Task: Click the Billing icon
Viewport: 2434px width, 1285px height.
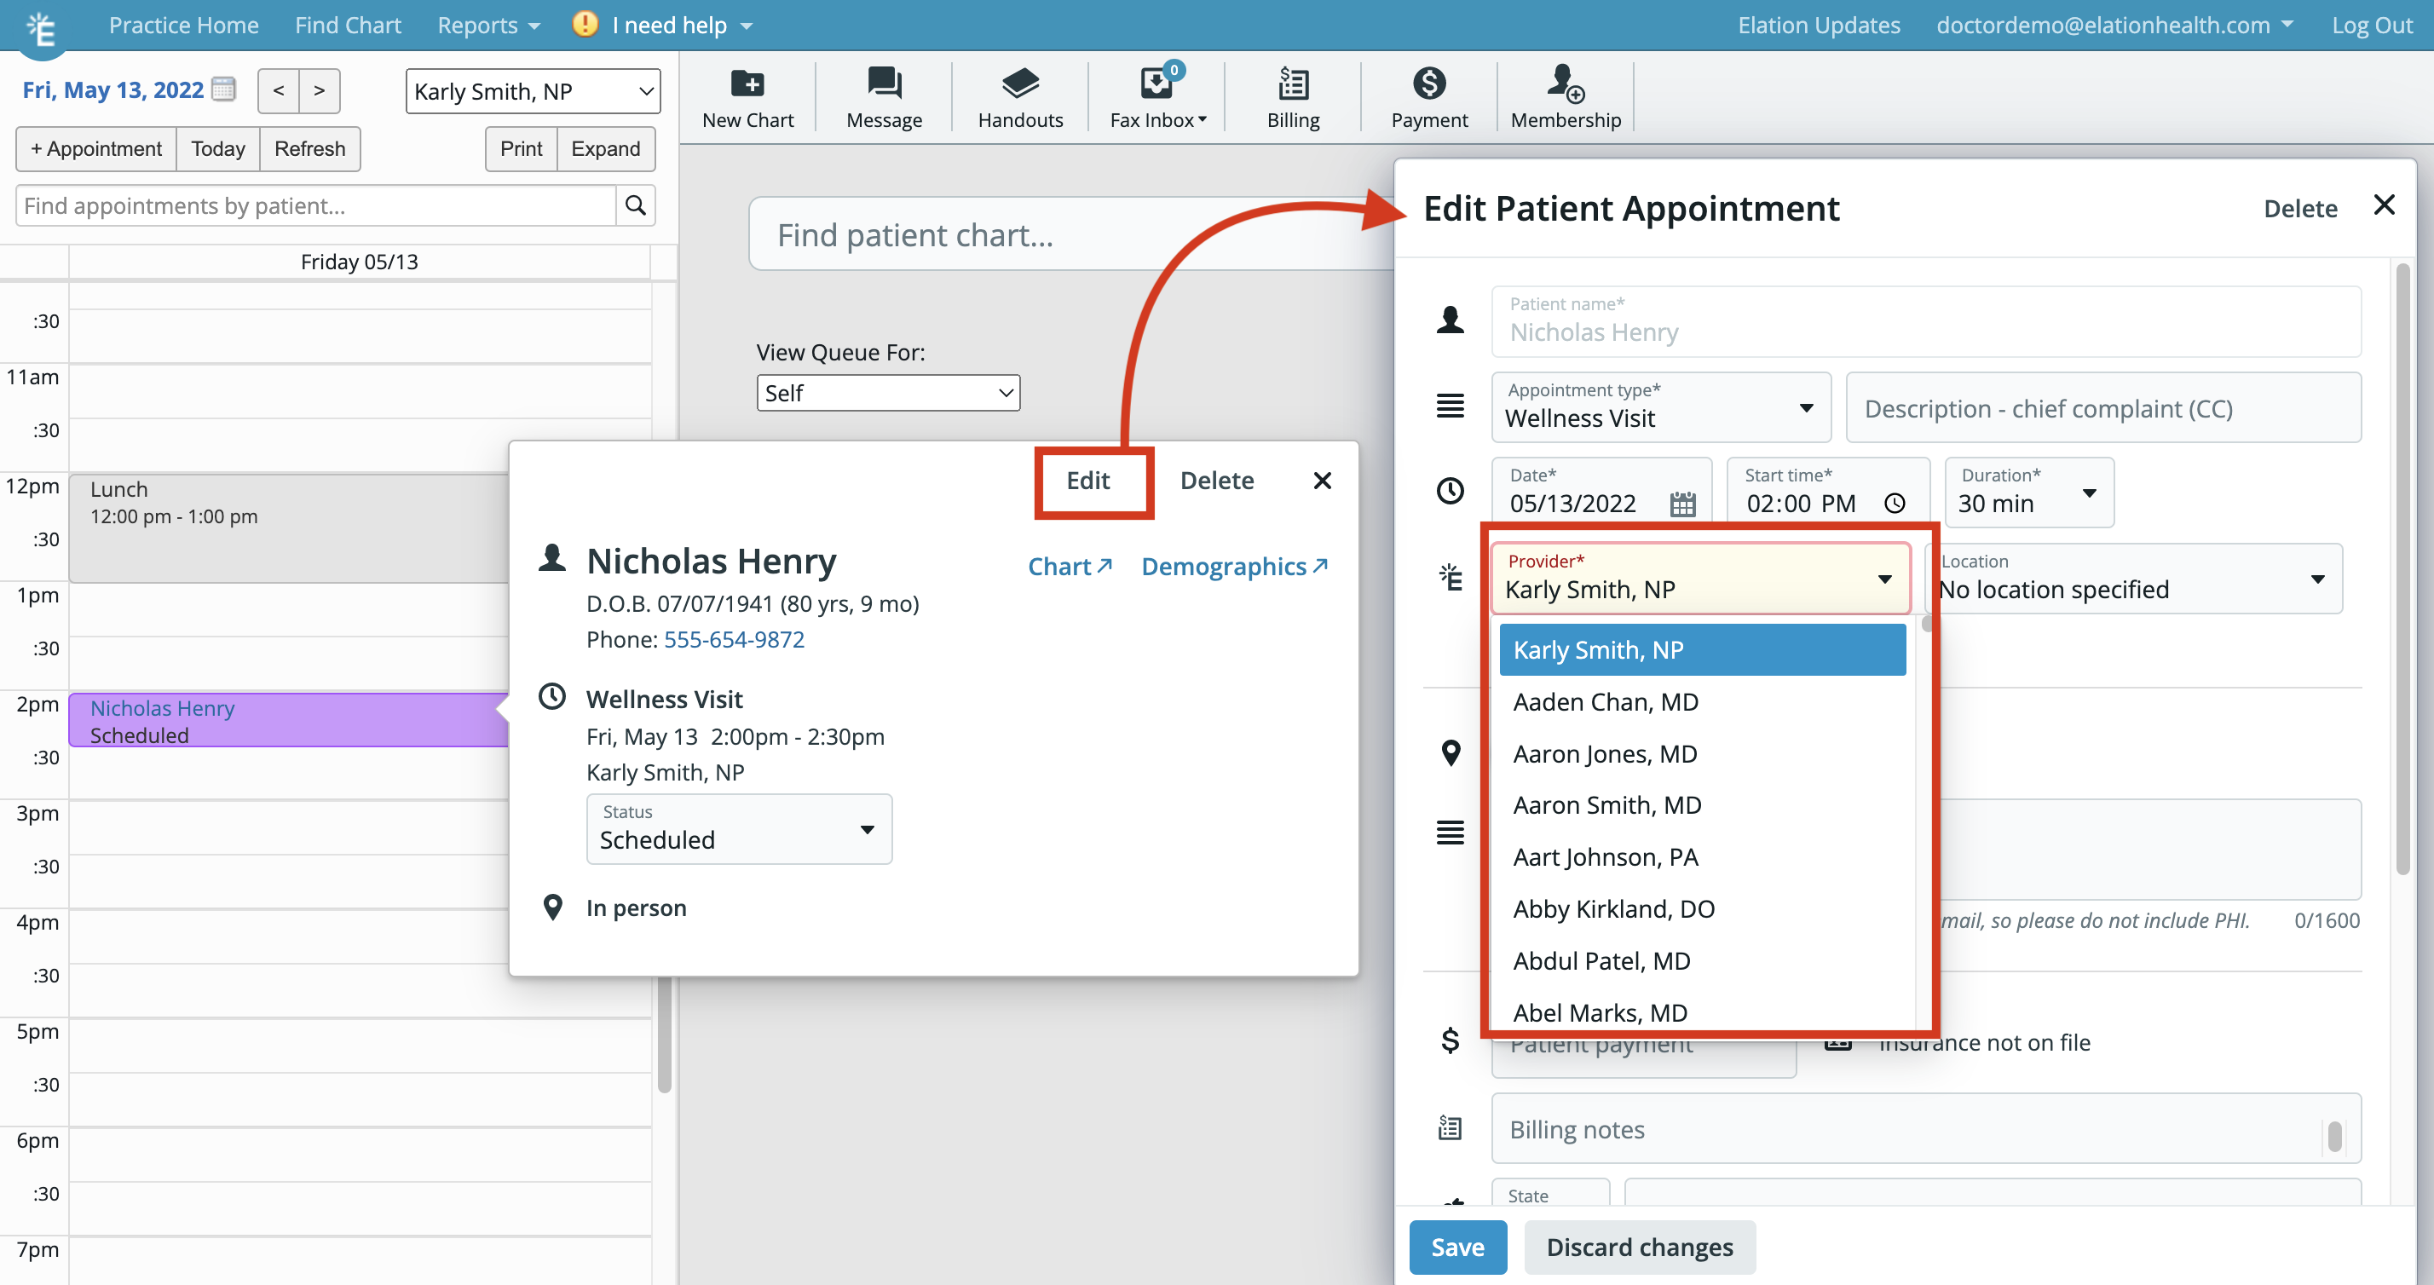Action: pos(1292,95)
